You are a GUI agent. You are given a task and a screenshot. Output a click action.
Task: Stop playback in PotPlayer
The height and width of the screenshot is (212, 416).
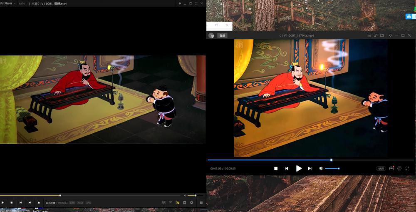click(x=11, y=202)
